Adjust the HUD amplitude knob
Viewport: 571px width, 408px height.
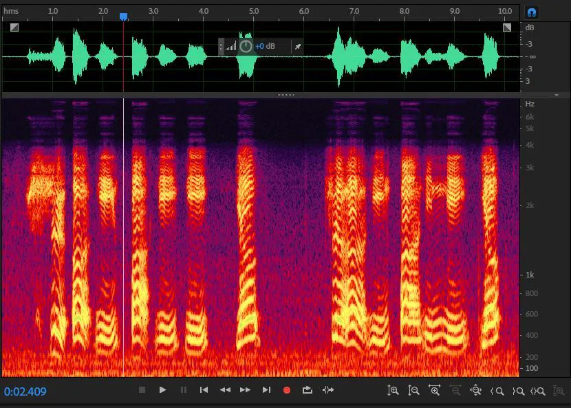[246, 46]
